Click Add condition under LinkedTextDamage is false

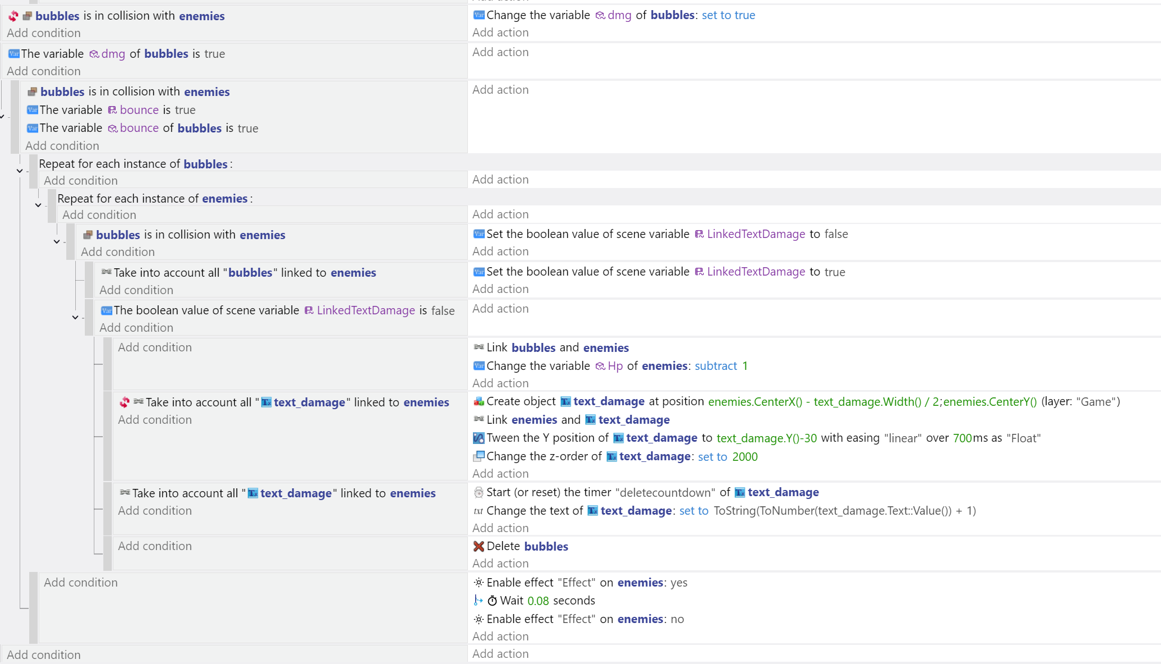click(136, 328)
